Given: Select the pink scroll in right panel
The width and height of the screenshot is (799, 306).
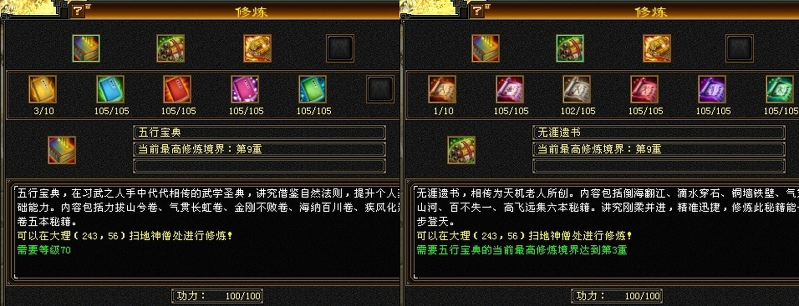Looking at the screenshot, I should [510, 89].
